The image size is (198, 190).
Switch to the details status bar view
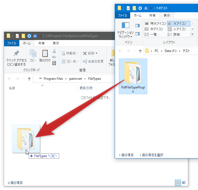(x=178, y=183)
